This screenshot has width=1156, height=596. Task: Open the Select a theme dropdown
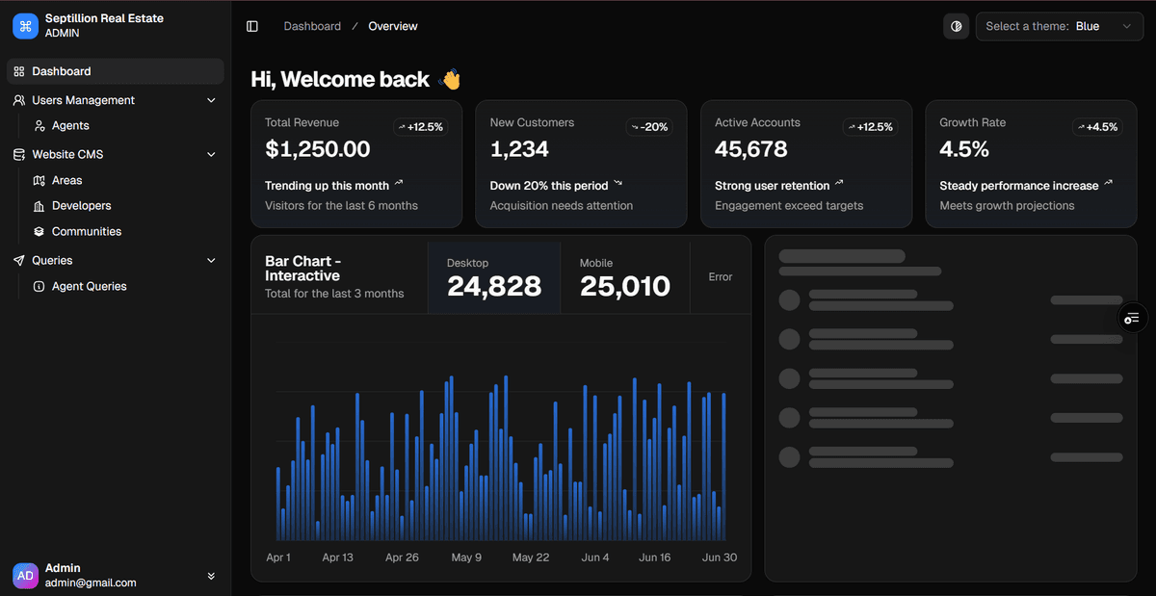(x=1060, y=26)
